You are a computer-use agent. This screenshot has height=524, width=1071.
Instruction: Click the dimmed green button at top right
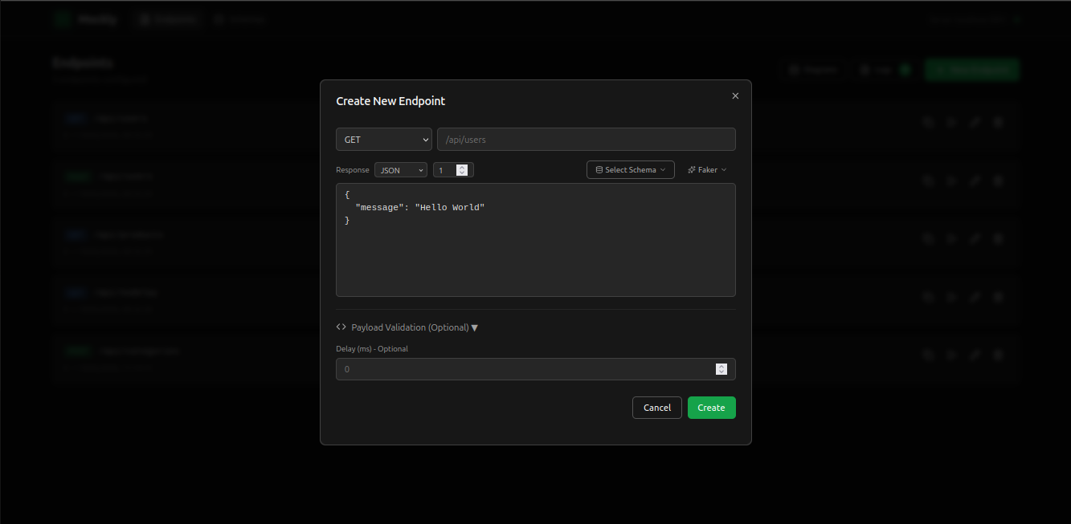(971, 70)
